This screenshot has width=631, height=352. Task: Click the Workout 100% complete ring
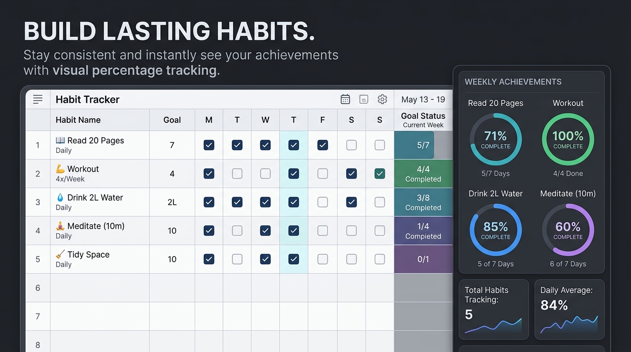(x=568, y=139)
